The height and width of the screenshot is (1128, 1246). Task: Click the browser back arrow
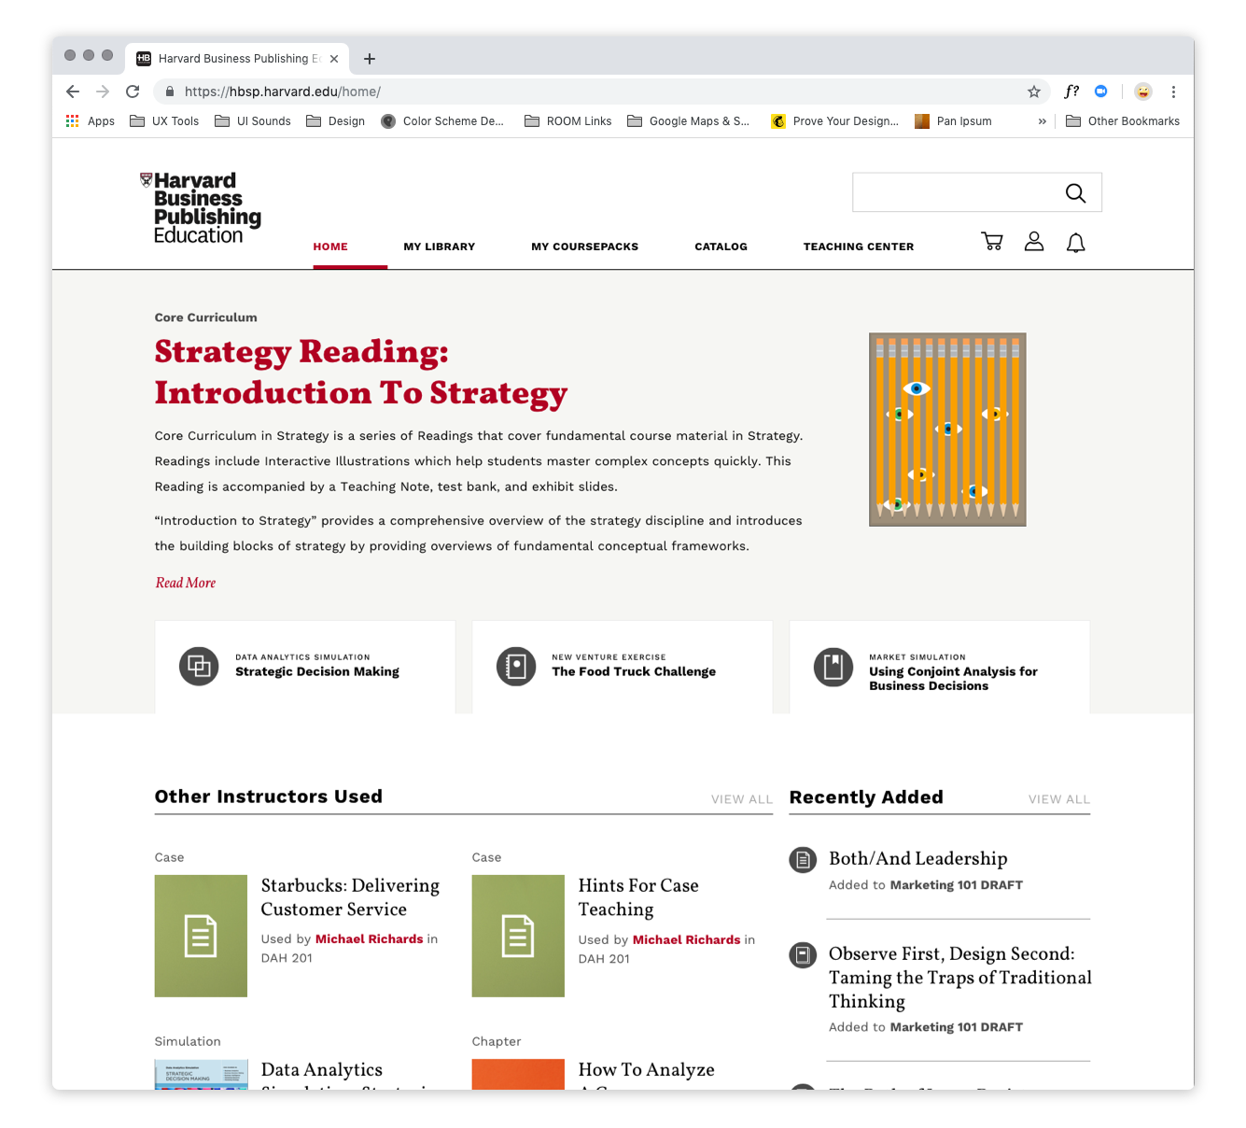click(73, 92)
